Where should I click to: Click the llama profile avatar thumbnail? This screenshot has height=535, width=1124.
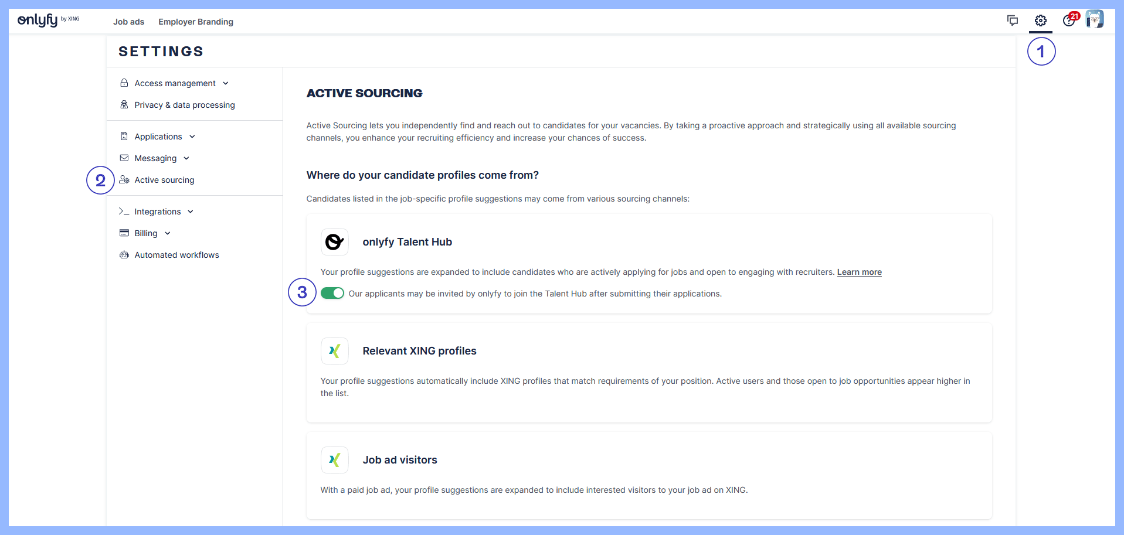(x=1095, y=19)
